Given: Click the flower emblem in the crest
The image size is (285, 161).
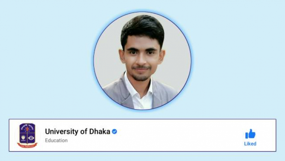Looking at the screenshot, I should point(23,137).
